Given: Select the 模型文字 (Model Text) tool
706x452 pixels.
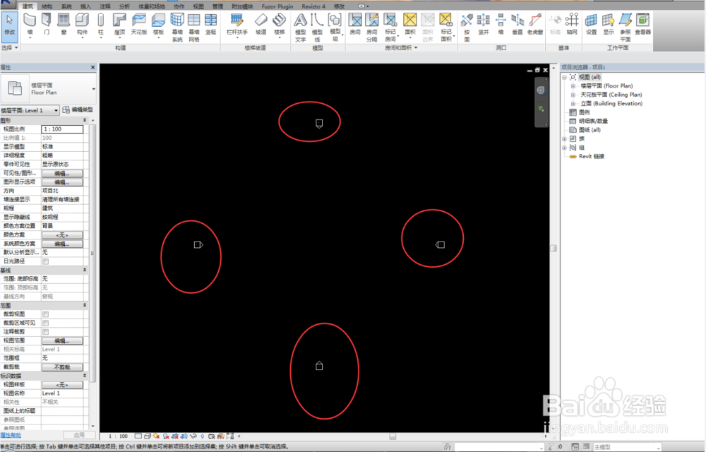Looking at the screenshot, I should pyautogui.click(x=300, y=28).
